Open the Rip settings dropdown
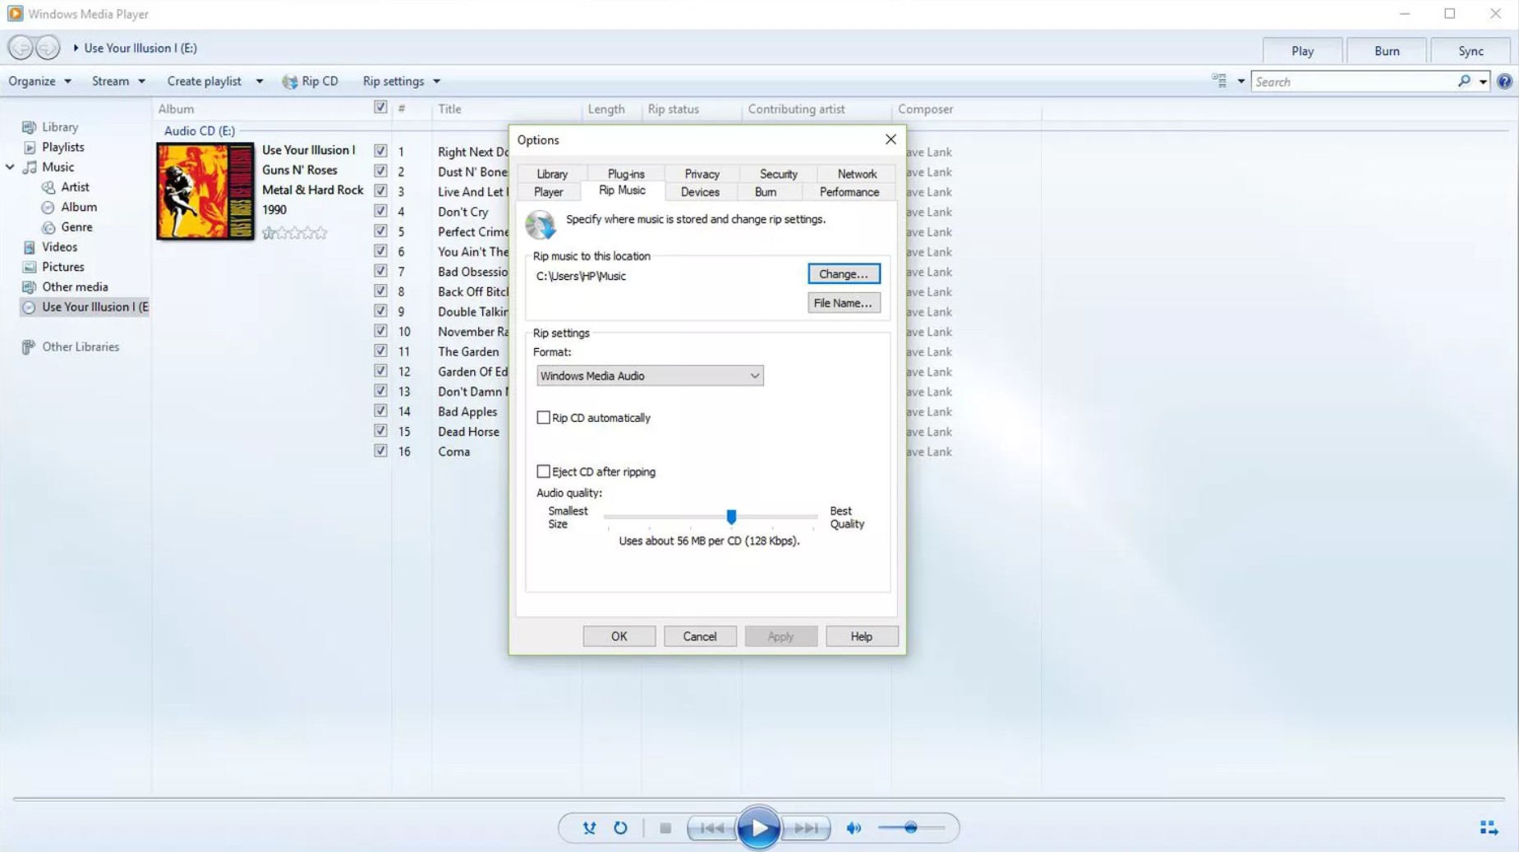Screen dimensions: 1519x852 click(x=399, y=80)
